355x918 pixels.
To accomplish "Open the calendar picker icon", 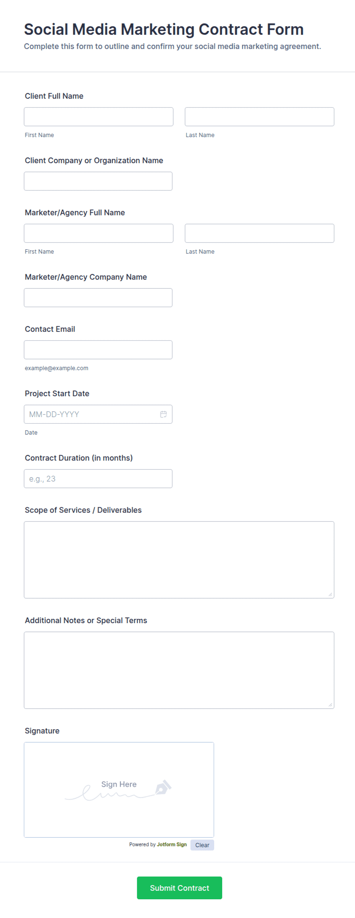I will 163,414.
